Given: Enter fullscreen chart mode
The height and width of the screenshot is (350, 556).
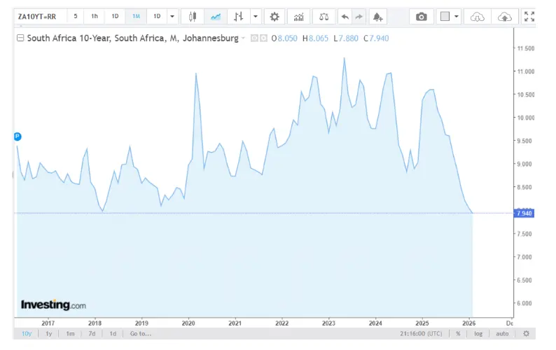Looking at the screenshot, I should pyautogui.click(x=529, y=16).
